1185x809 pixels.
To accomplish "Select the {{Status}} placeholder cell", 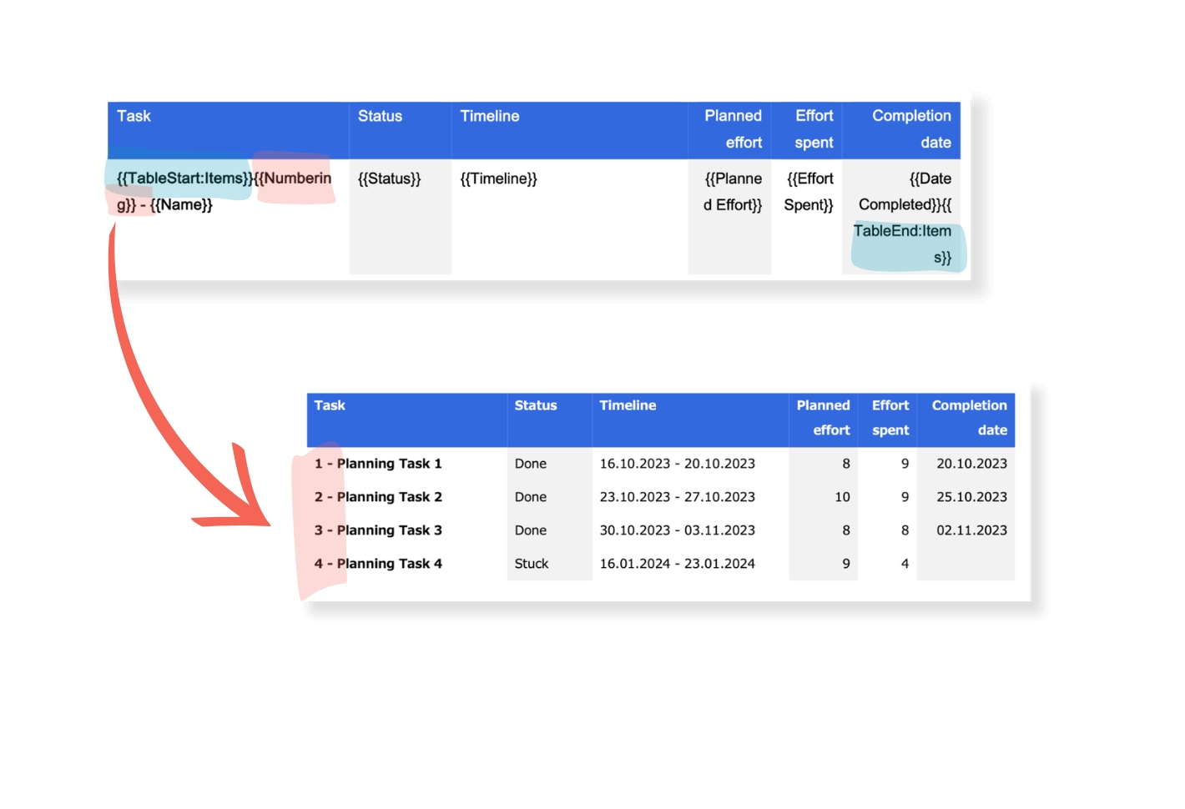I will 389,178.
